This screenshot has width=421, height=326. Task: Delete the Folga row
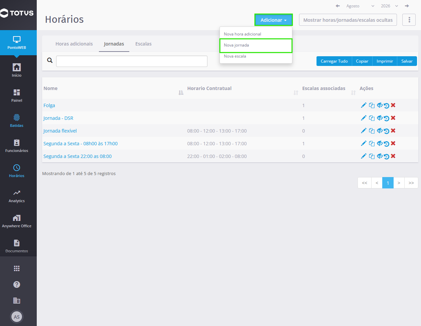[x=393, y=105]
